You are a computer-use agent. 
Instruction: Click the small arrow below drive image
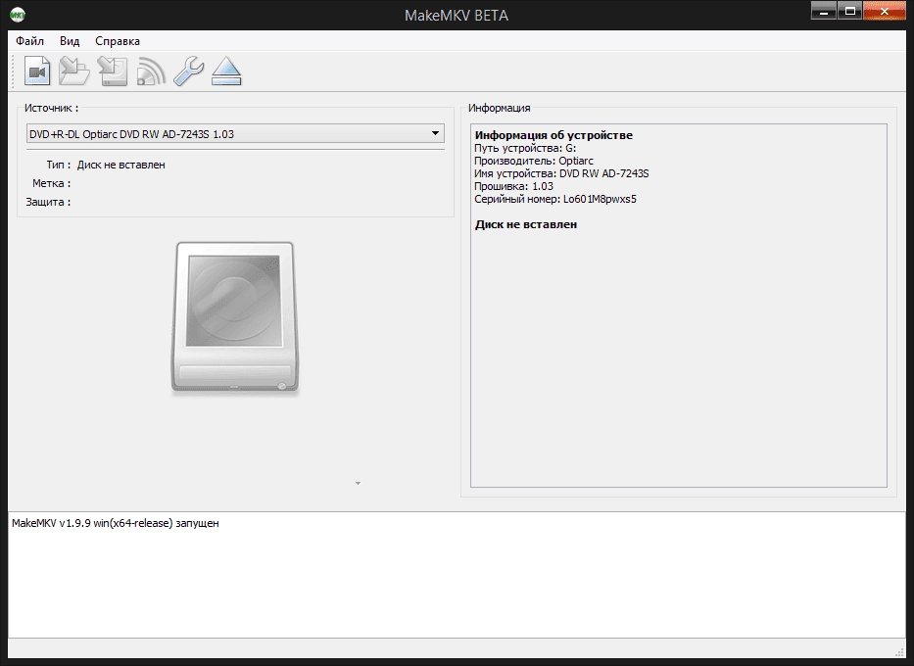tap(358, 483)
